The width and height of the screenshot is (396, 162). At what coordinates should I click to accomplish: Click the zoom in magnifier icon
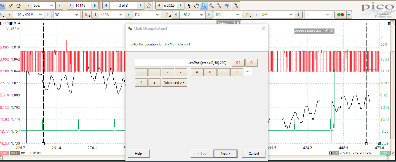(211, 6)
